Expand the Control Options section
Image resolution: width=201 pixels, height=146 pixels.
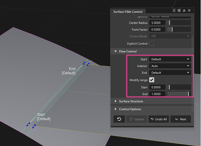tap(116, 109)
